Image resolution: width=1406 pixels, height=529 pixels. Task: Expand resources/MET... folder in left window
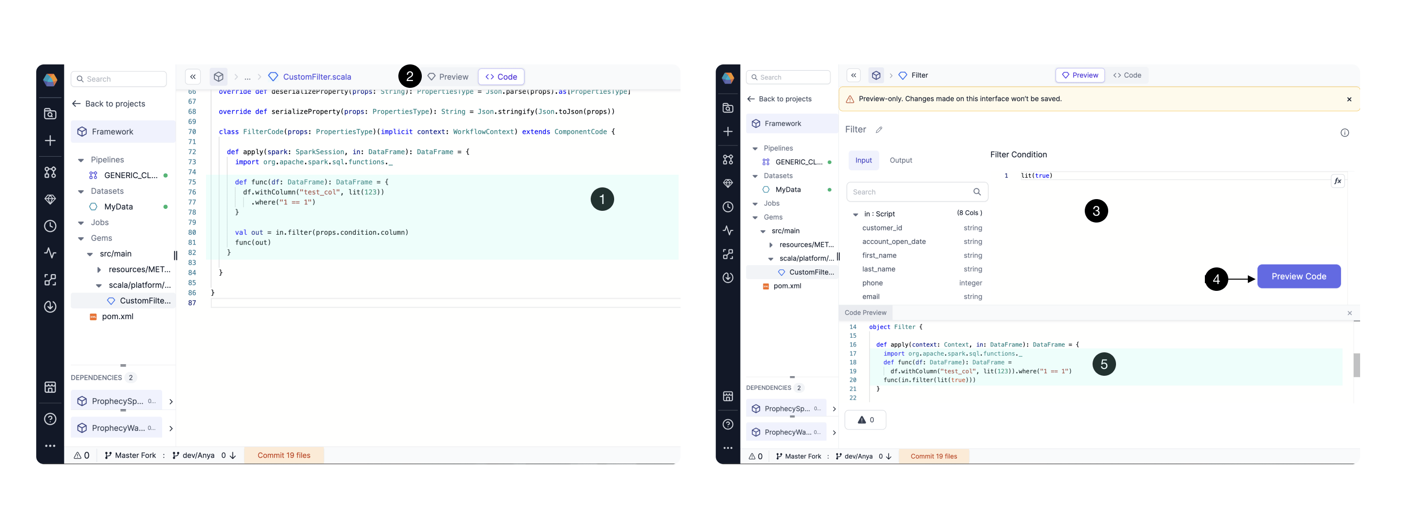(x=99, y=270)
